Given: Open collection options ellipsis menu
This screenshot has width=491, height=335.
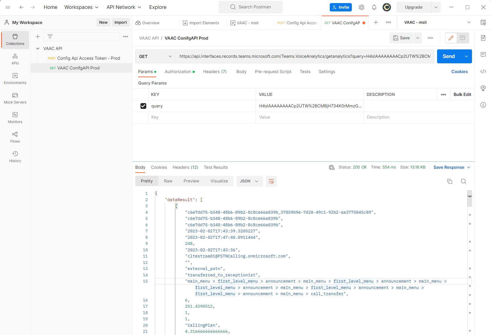Looking at the screenshot, I should pyautogui.click(x=125, y=37).
